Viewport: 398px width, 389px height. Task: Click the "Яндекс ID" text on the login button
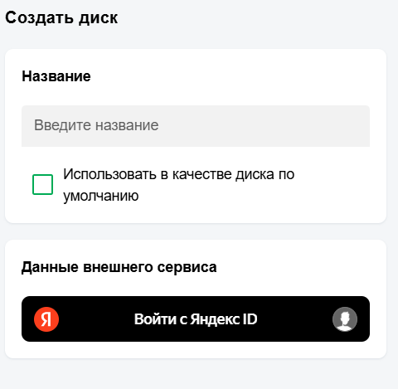(224, 319)
